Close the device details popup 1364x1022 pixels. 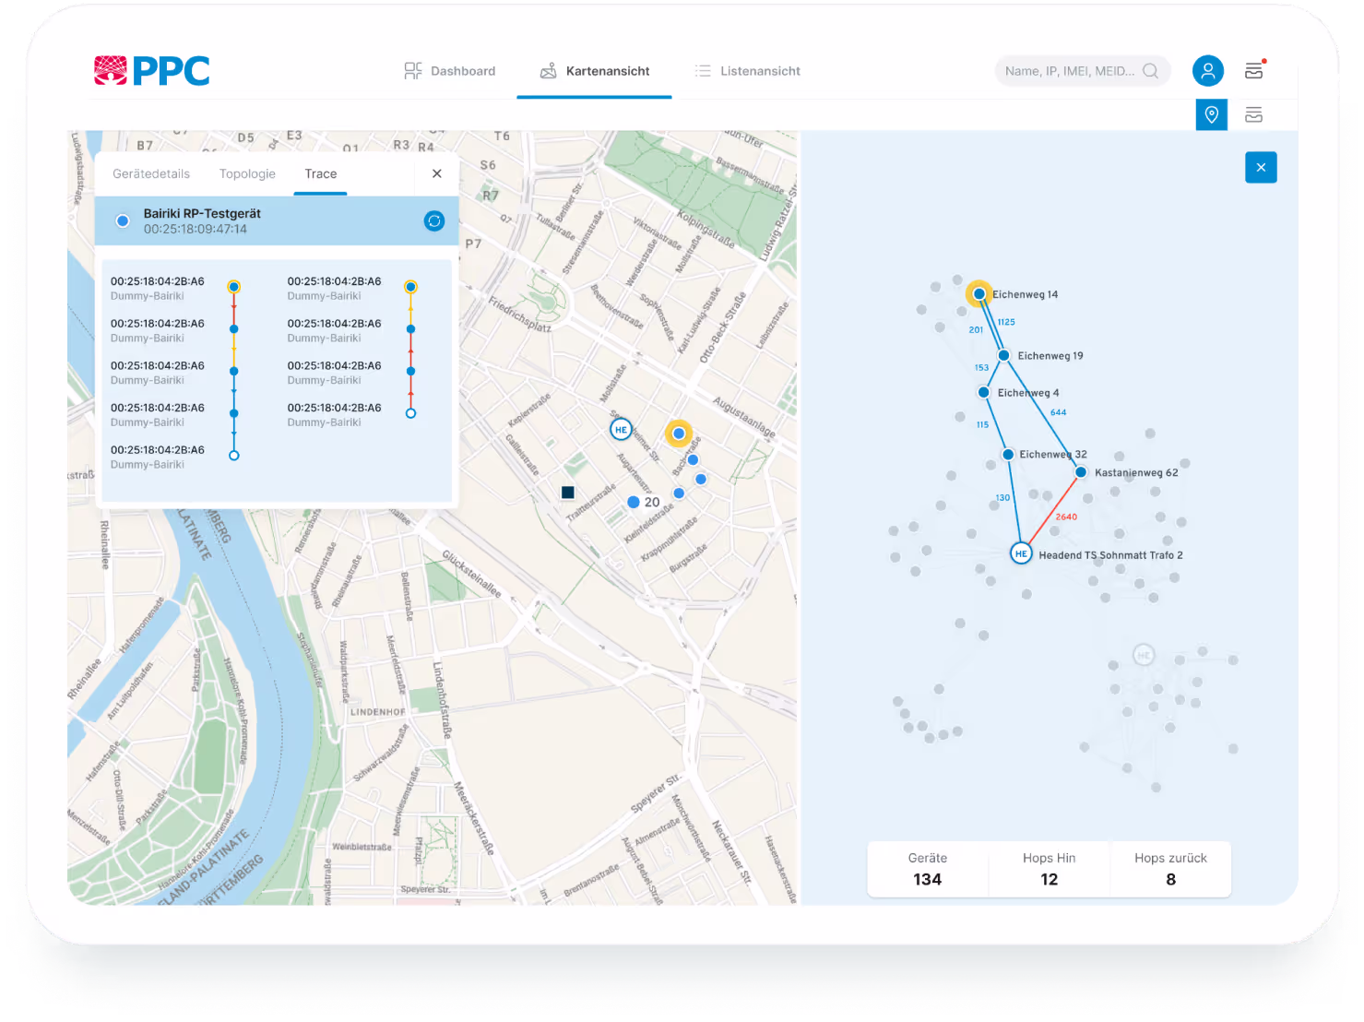click(x=437, y=173)
